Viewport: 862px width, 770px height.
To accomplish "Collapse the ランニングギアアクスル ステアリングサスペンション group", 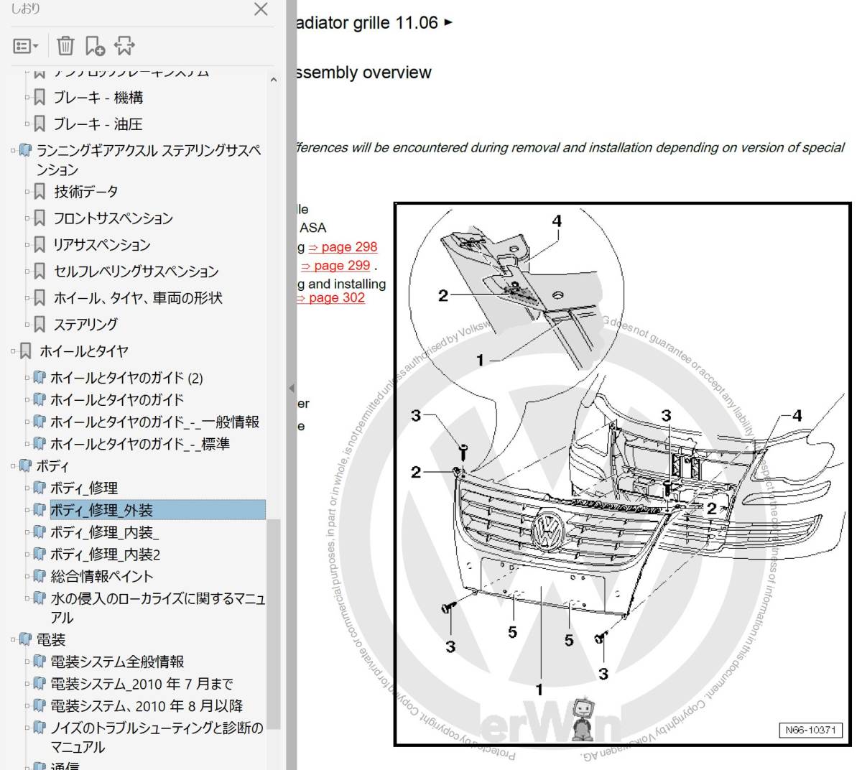I will point(13,150).
